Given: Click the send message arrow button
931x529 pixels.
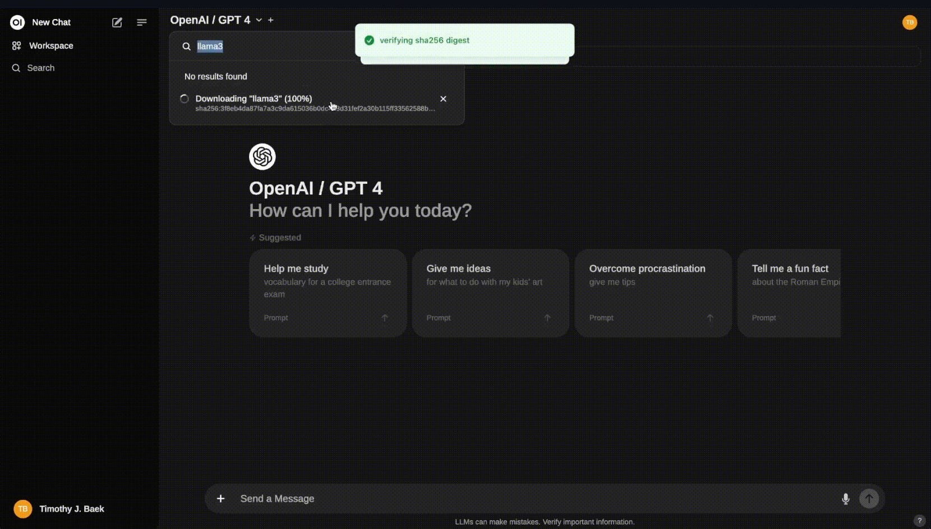Looking at the screenshot, I should (869, 499).
